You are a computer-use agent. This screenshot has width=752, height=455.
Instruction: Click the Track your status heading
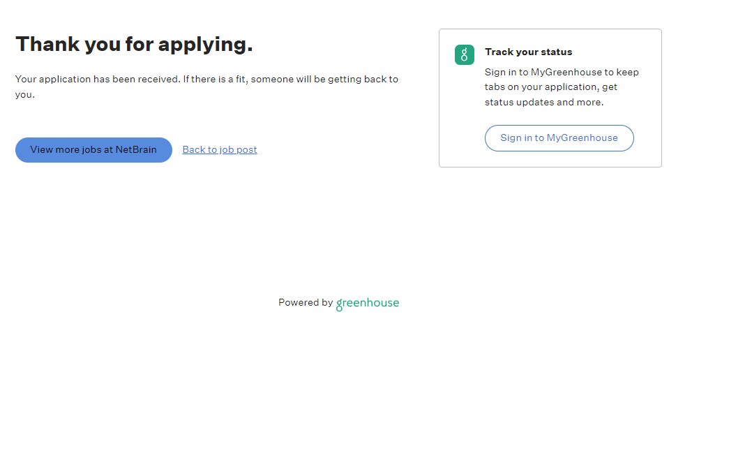click(x=528, y=52)
